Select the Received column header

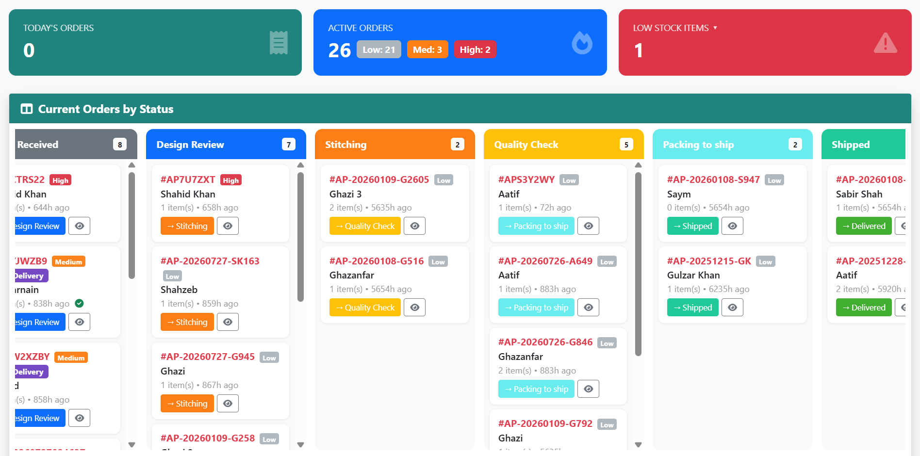(76, 144)
